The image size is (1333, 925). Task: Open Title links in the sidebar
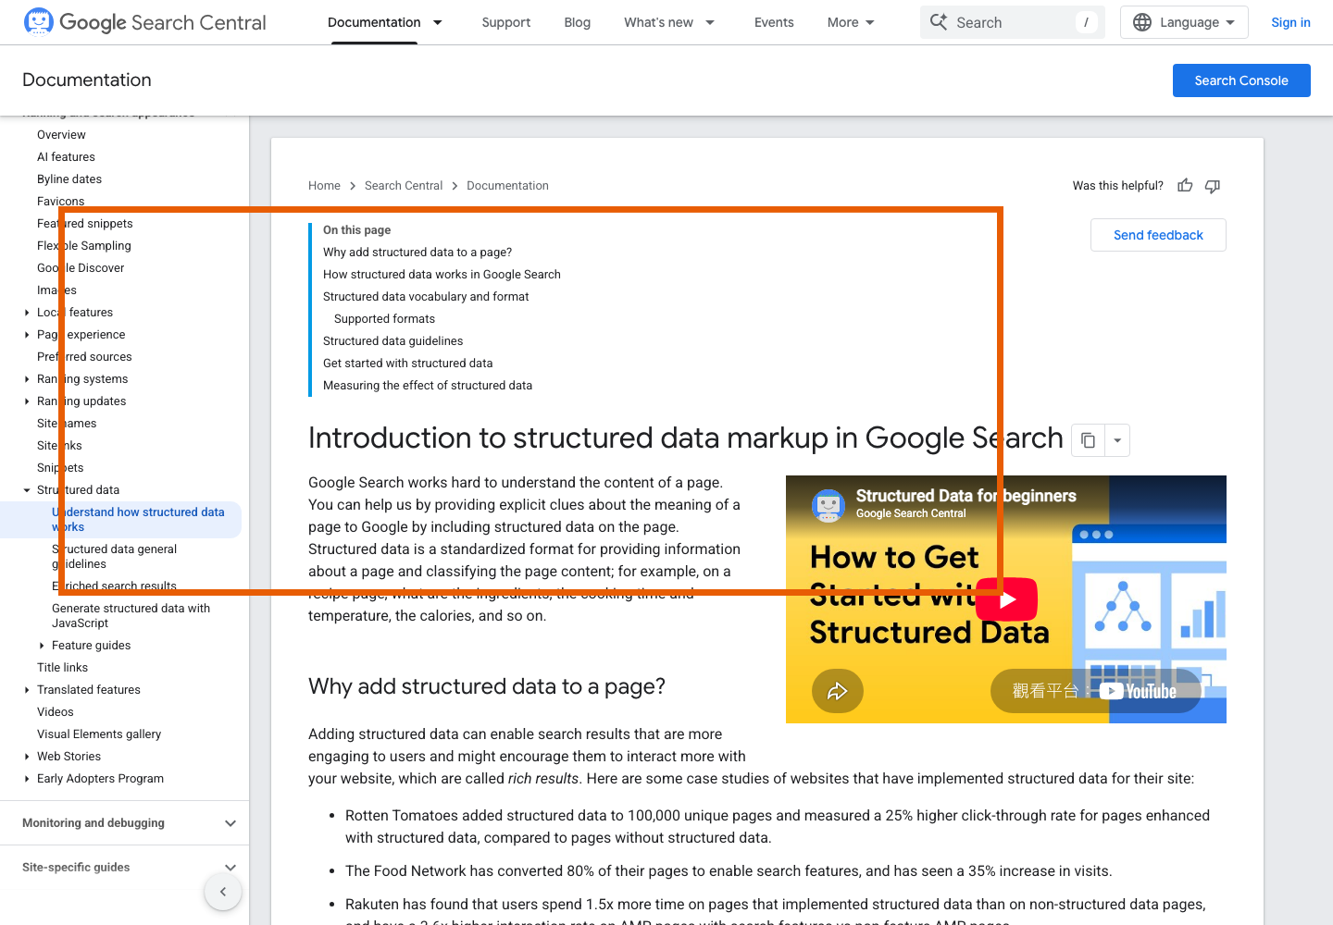pyautogui.click(x=62, y=668)
